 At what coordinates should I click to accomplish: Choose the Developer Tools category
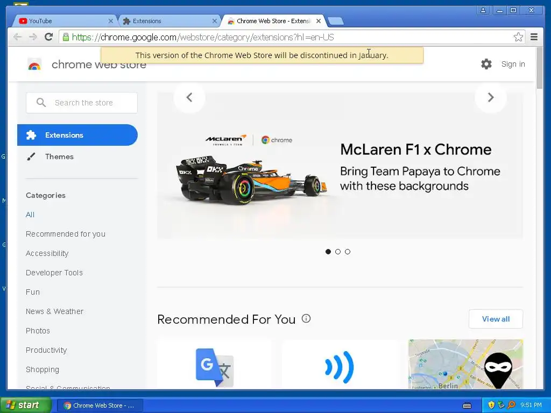pos(54,273)
